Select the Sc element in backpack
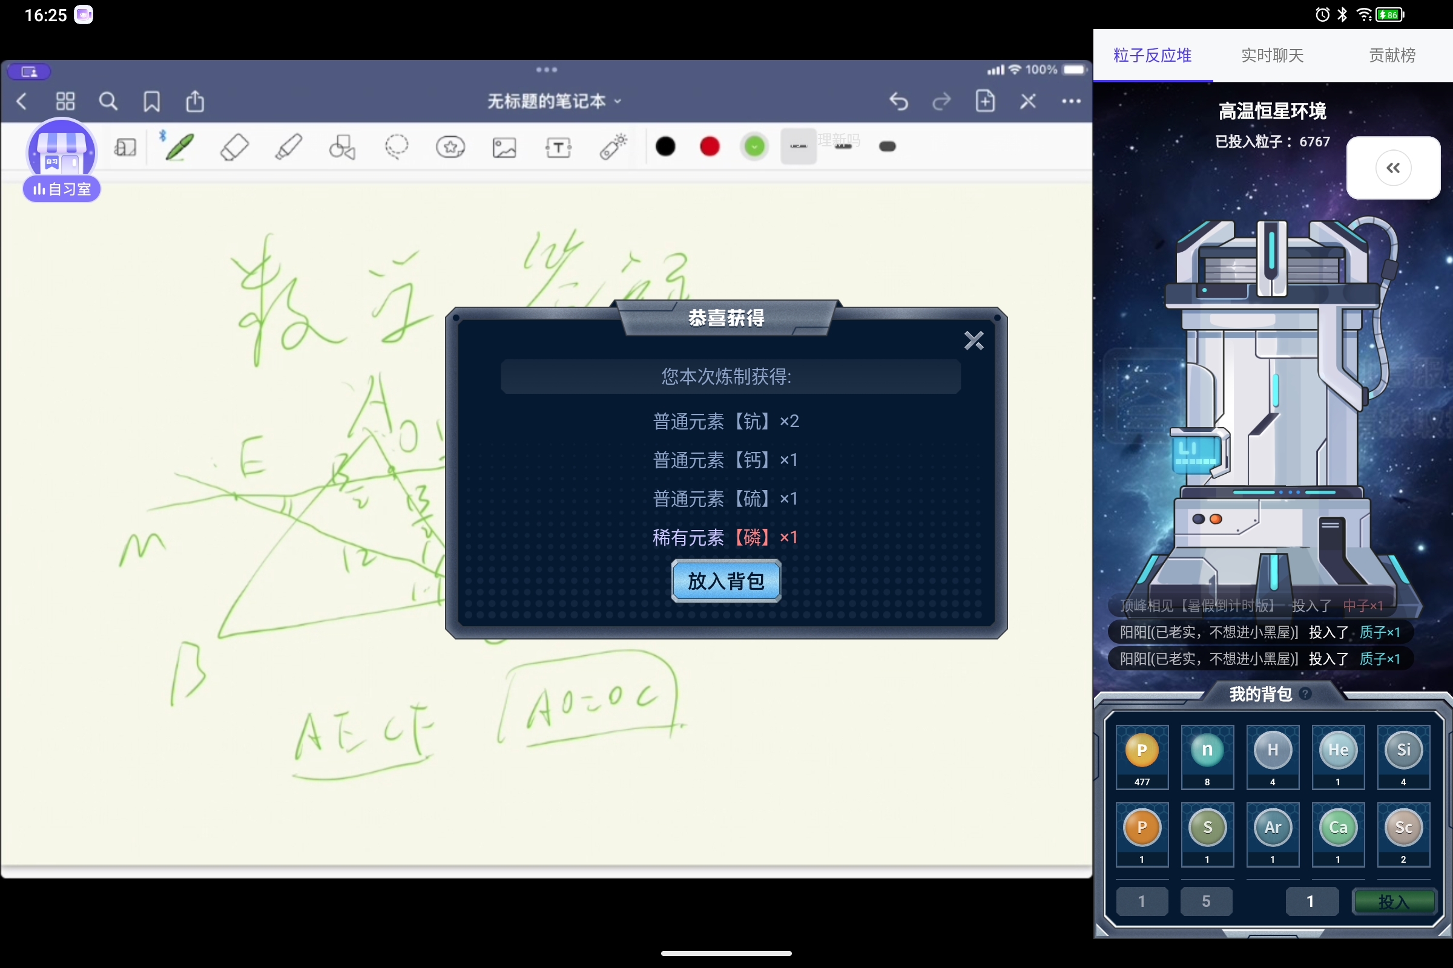 tap(1403, 835)
